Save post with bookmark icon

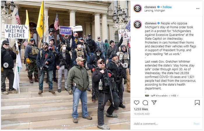click(x=197, y=103)
